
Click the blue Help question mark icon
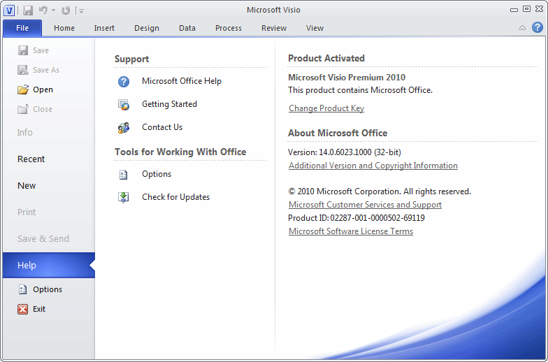click(537, 27)
